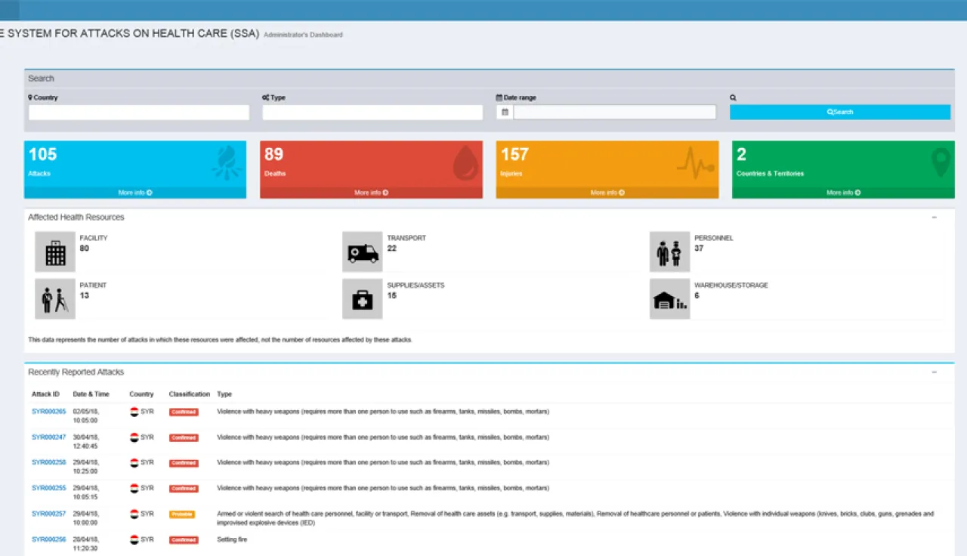View More info for Injuries card
This screenshot has width=967, height=556.
click(607, 193)
